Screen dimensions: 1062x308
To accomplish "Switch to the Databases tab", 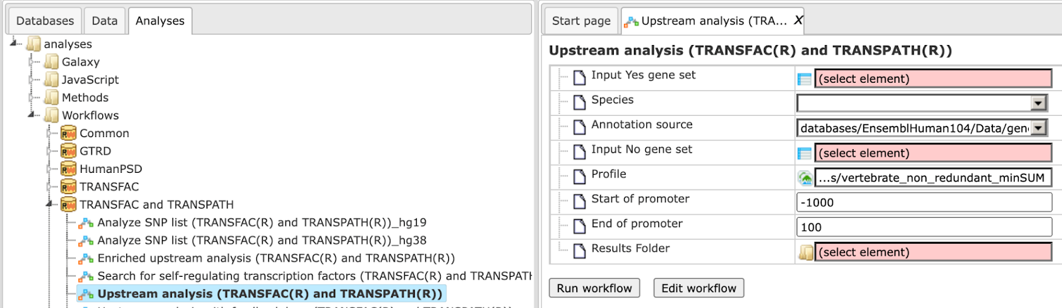I will (x=45, y=21).
